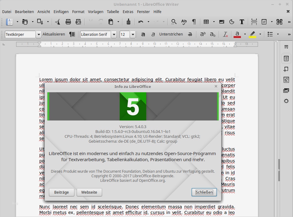Click the New Document icon
293x217 pixels.
coord(9,22)
